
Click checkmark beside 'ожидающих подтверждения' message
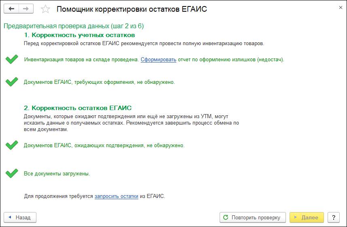[x=12, y=145]
